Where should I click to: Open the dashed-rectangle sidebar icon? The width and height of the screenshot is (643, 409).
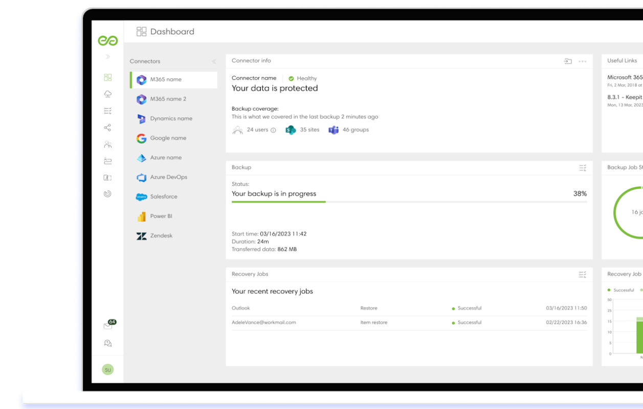[x=107, y=178]
